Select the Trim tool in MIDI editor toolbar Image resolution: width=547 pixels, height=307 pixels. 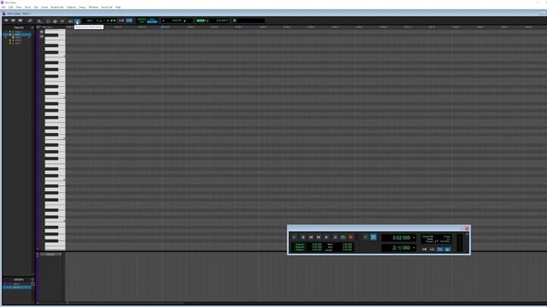pyautogui.click(x=48, y=20)
